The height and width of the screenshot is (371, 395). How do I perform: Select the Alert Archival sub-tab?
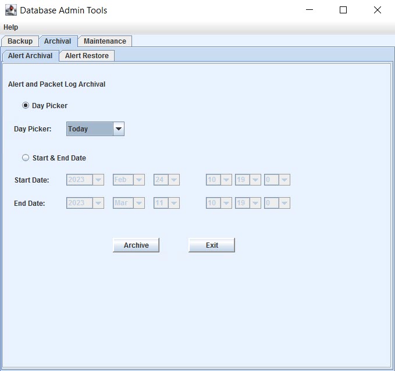pyautogui.click(x=30, y=56)
